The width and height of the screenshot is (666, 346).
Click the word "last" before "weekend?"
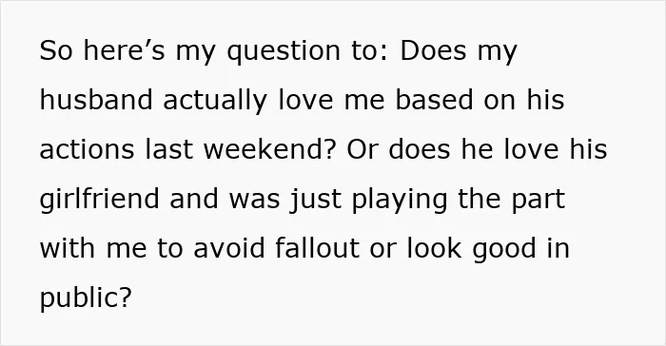[x=168, y=149]
